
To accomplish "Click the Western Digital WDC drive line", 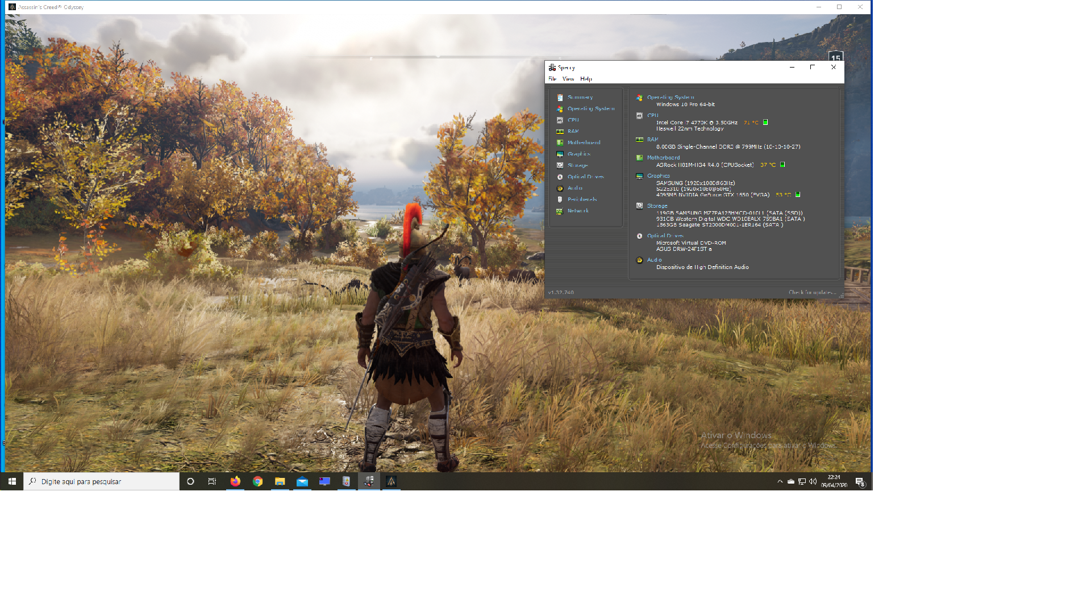I will point(730,219).
